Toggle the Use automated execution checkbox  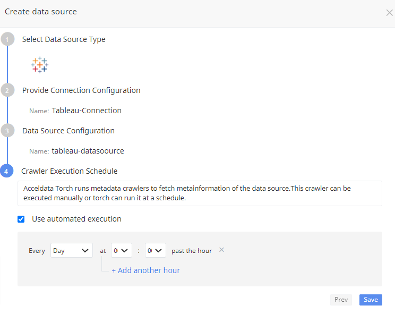coord(21,219)
